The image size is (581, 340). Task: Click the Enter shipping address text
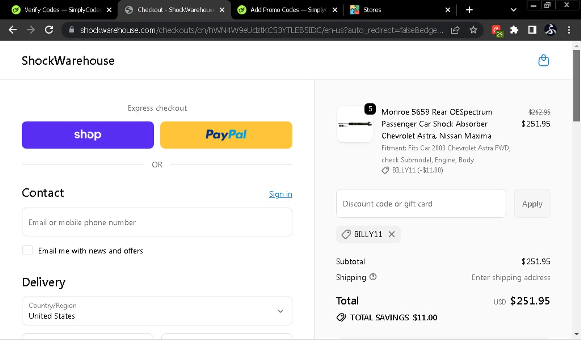pos(511,277)
